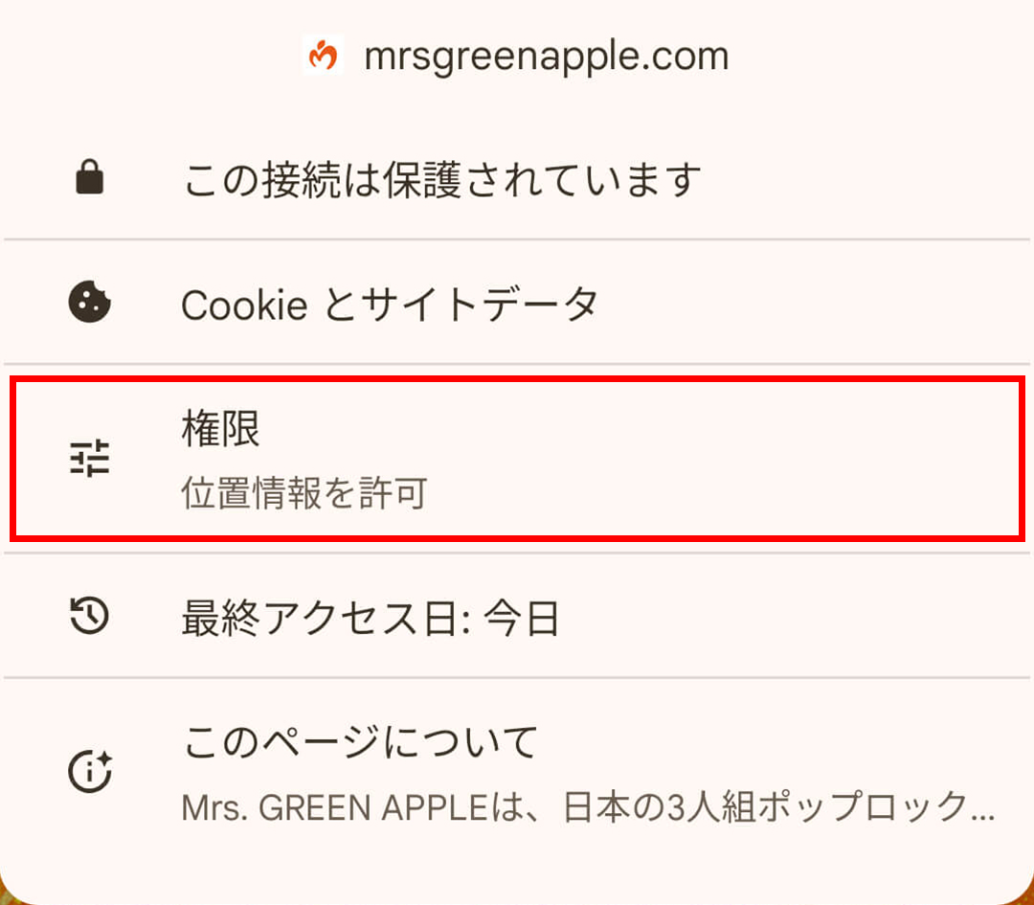Click the Mrs. GREEN APPLE site favicon

pyautogui.click(x=323, y=56)
